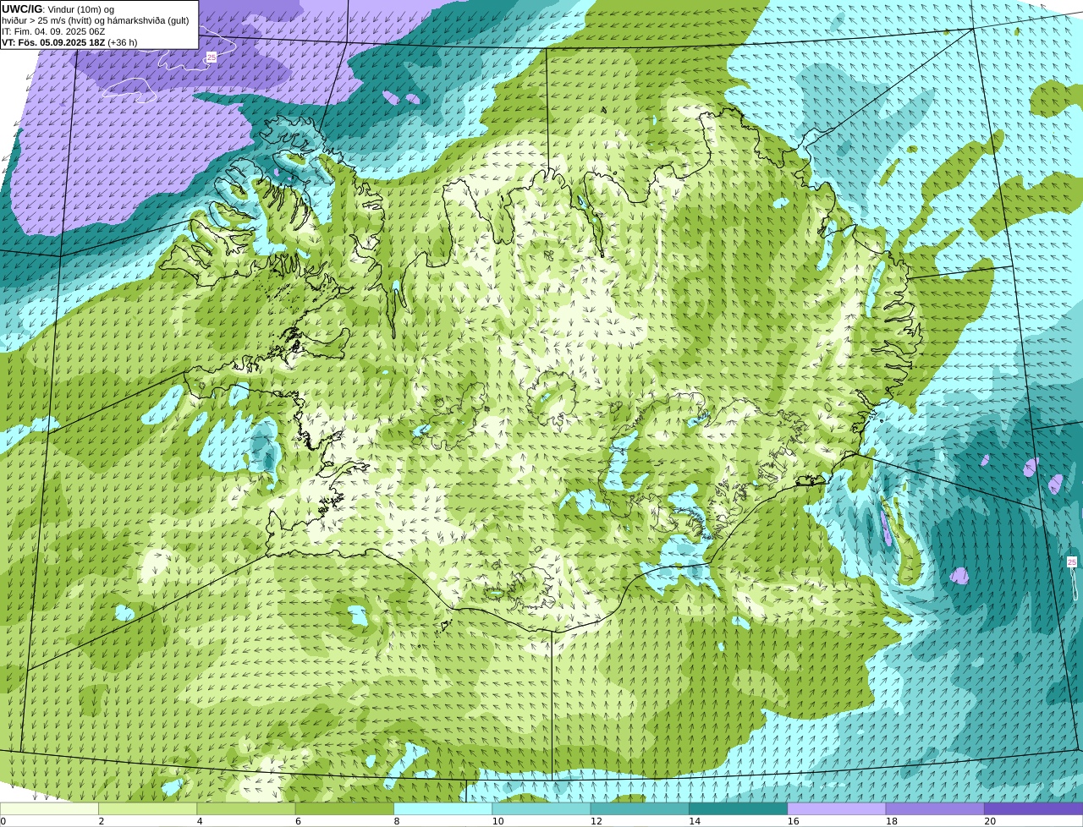Viewport: 1083px width, 827px height.
Task: Click the legend tick label '20'
Action: [x=990, y=821]
